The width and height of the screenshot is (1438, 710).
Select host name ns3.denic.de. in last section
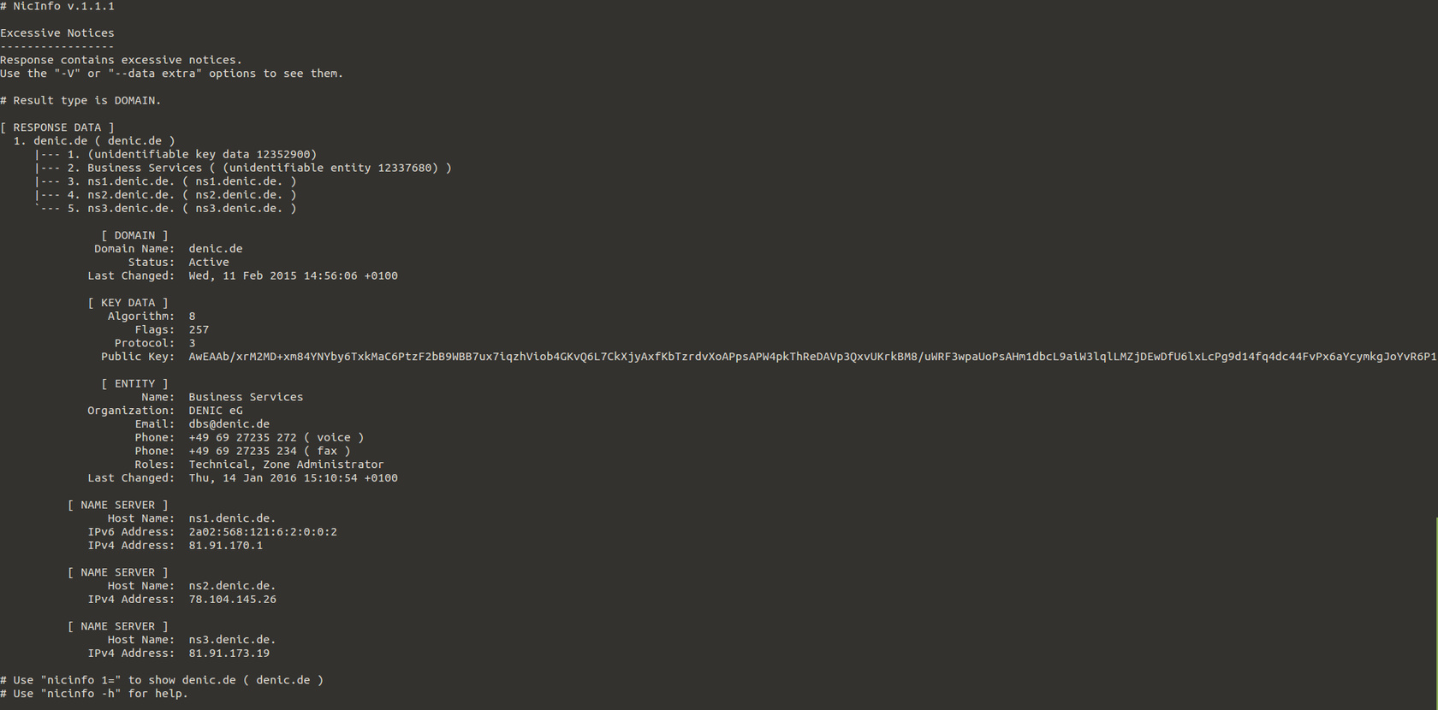coord(232,640)
